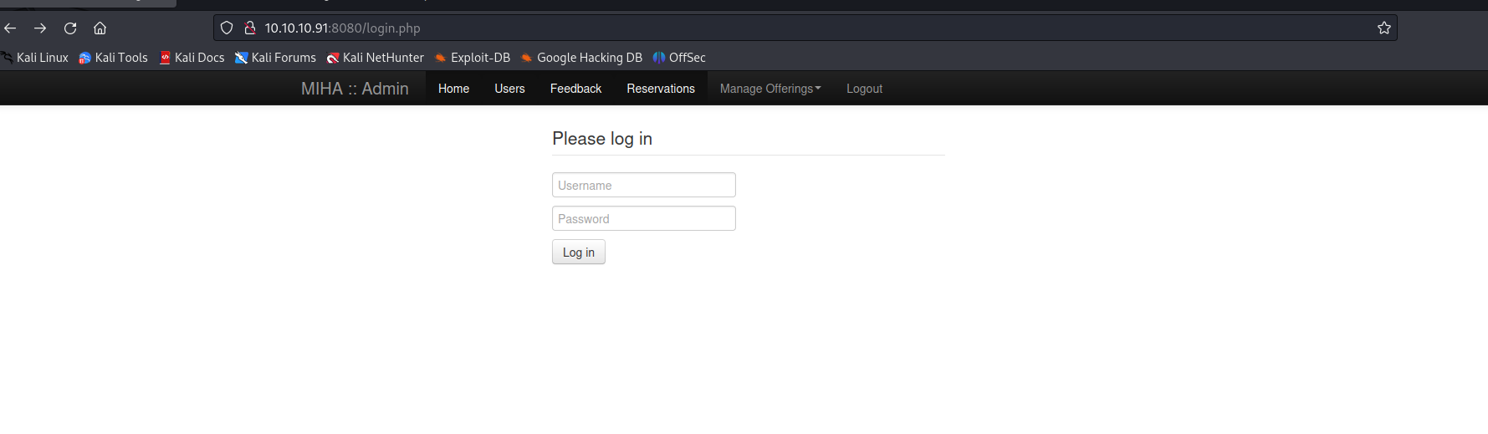Viewport: 1488px width, 434px height.
Task: Open the Kali Tools bookmark
Action: point(113,58)
